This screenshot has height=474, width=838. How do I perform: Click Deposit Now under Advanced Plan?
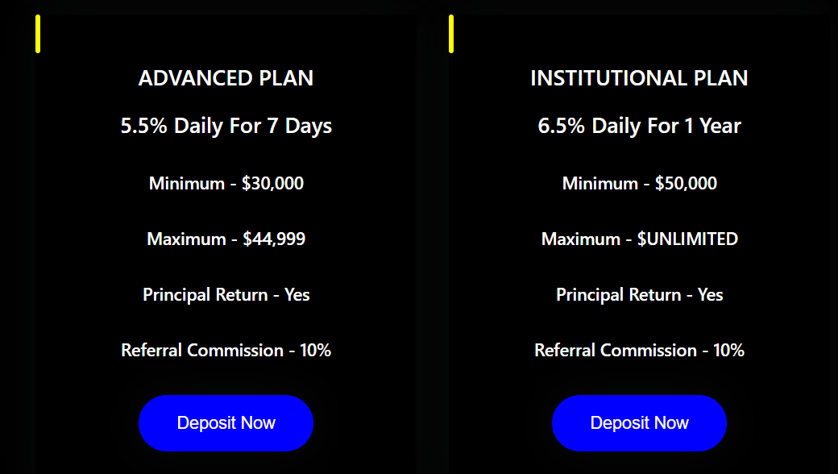tap(226, 423)
